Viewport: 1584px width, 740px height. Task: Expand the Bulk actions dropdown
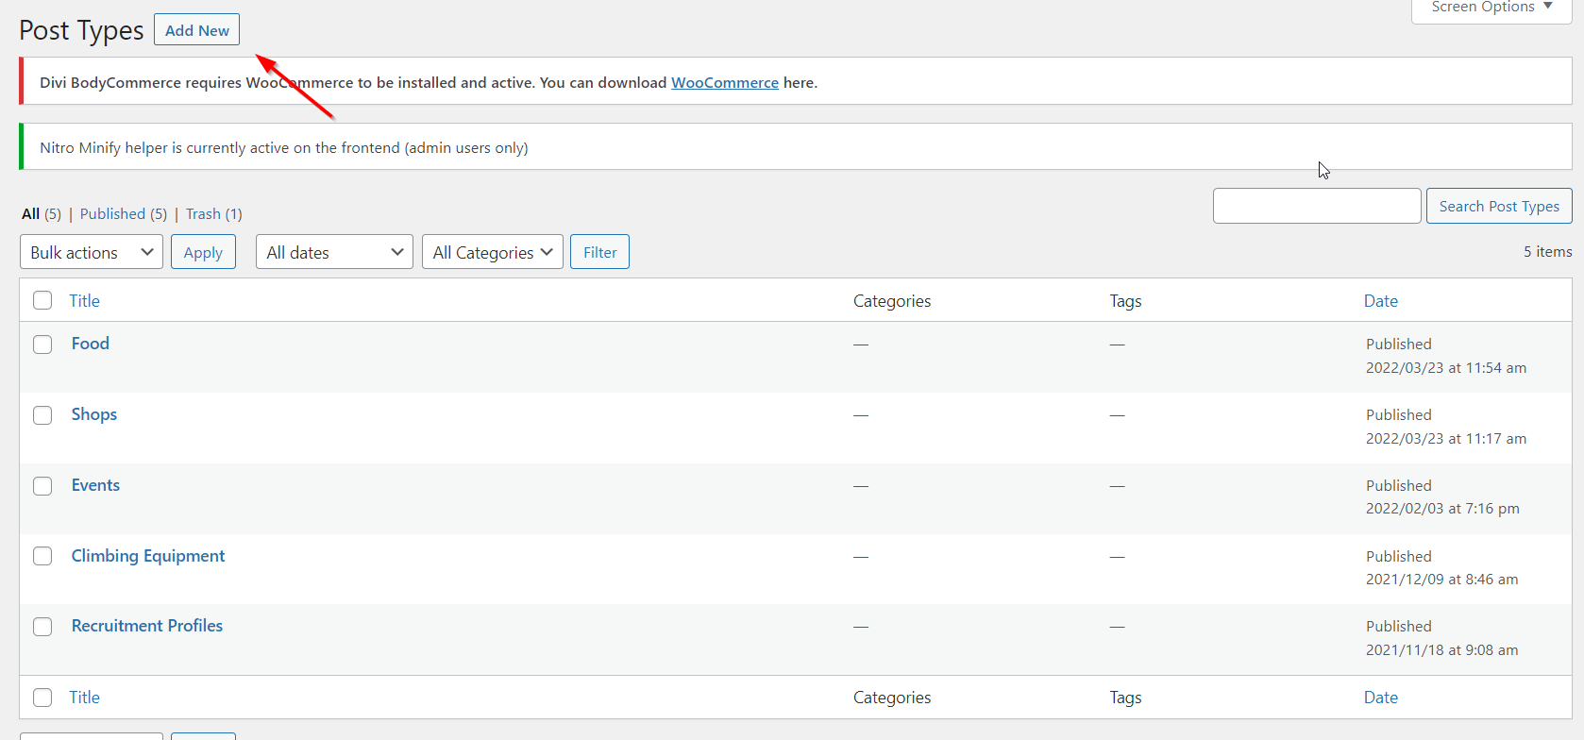(92, 252)
